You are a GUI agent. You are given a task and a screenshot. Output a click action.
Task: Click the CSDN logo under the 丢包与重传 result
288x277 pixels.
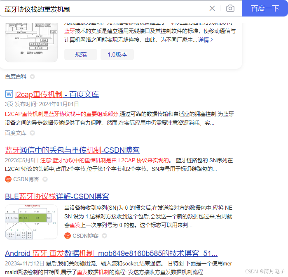8,179
